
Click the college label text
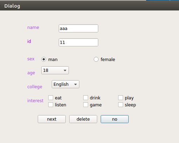35,87
